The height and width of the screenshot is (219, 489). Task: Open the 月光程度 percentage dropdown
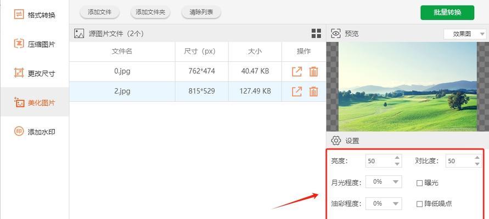pos(384,182)
